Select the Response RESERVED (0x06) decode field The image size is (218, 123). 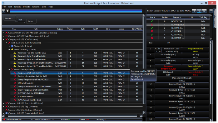coord(168,68)
